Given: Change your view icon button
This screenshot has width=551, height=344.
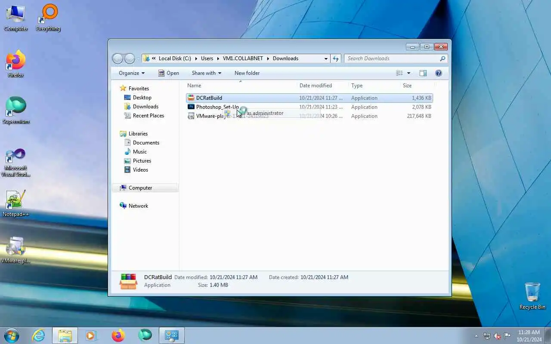Looking at the screenshot, I should [399, 73].
